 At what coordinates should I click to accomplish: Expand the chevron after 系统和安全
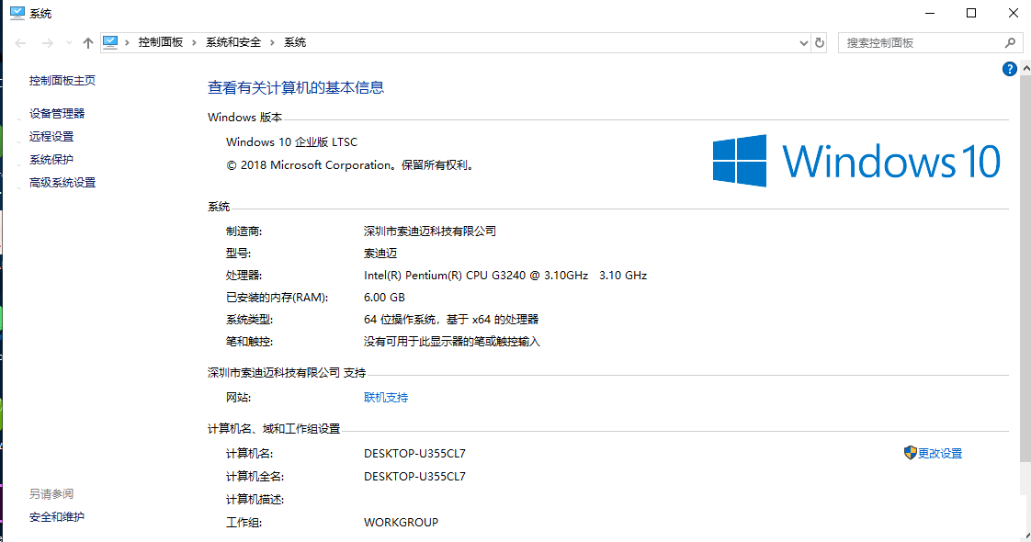(x=272, y=42)
